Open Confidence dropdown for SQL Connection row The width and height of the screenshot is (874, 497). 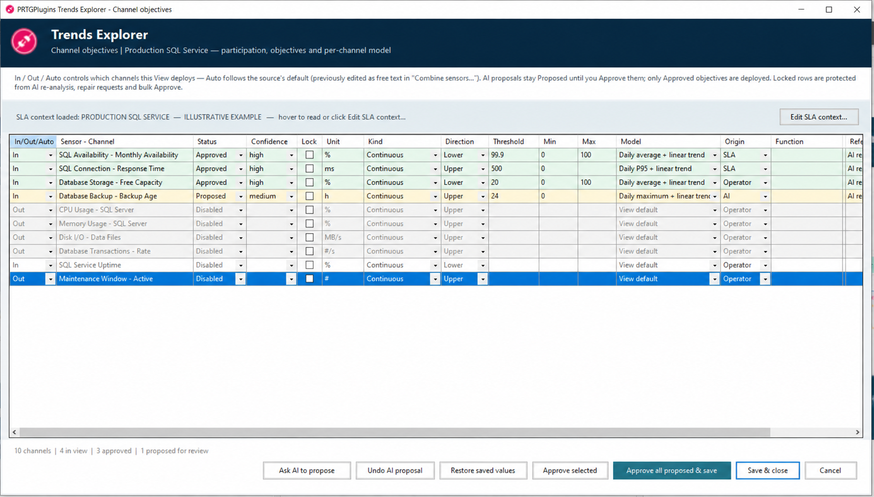pyautogui.click(x=291, y=169)
